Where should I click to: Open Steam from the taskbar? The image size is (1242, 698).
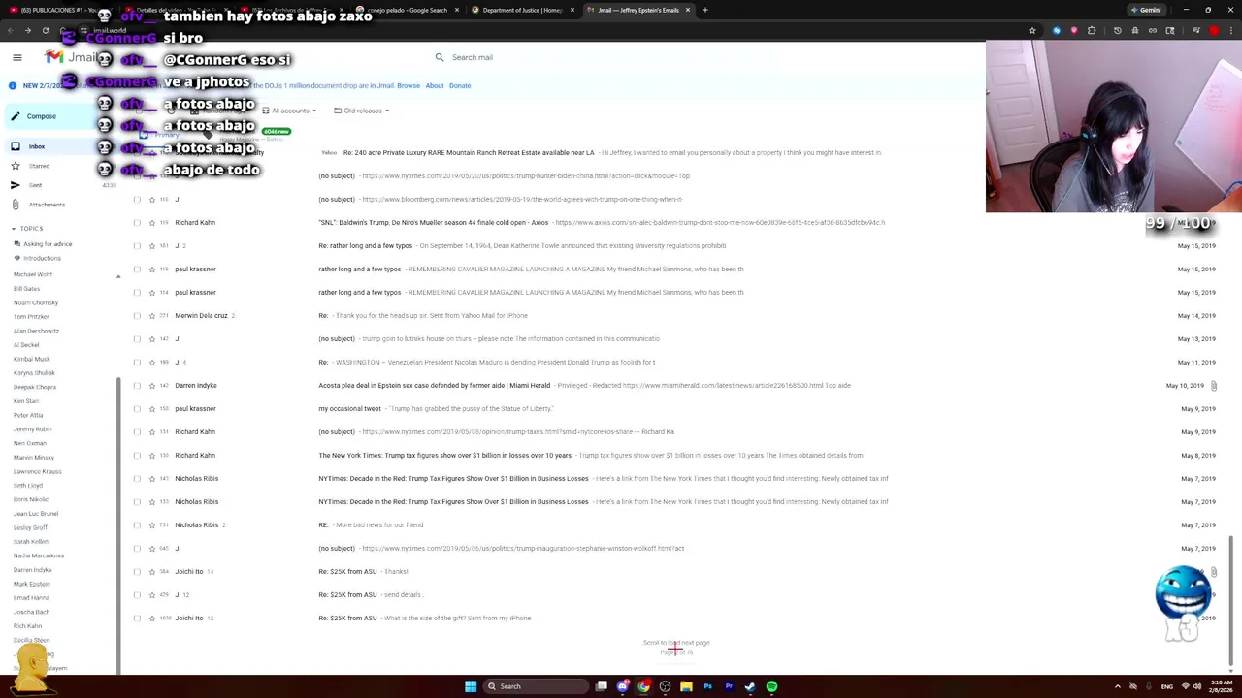750,686
